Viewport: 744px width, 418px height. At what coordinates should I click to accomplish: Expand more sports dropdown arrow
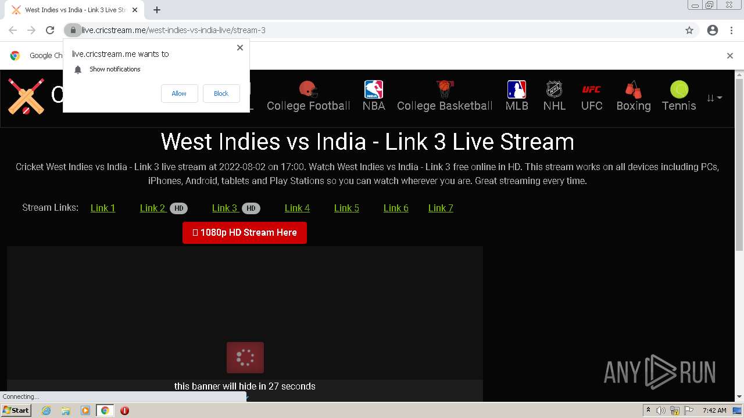pyautogui.click(x=714, y=98)
